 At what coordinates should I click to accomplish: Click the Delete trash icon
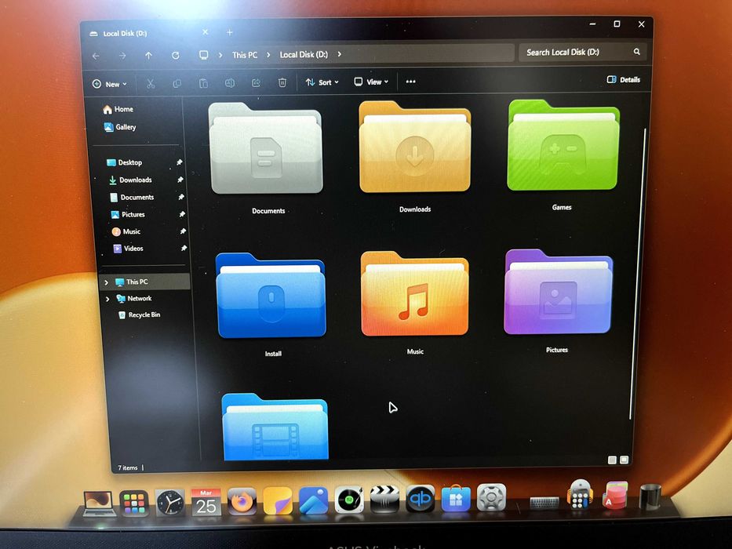point(282,82)
